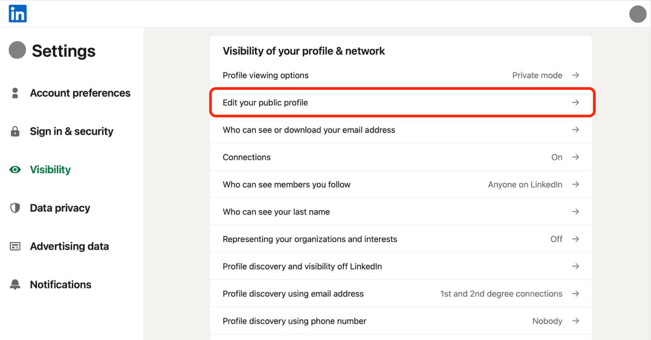The image size is (651, 340).
Task: Click the LinkedIn logo icon
Action: click(x=17, y=13)
